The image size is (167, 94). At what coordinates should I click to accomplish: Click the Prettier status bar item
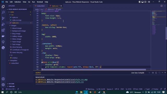click(x=155, y=89)
